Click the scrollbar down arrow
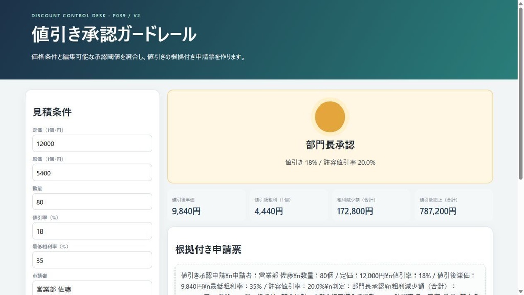Screen dimensions: 524x295 tap(520, 292)
